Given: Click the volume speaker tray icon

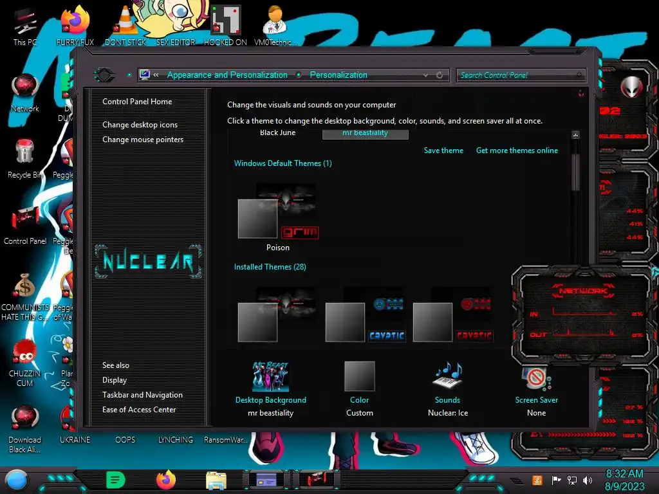Looking at the screenshot, I should tap(588, 480).
